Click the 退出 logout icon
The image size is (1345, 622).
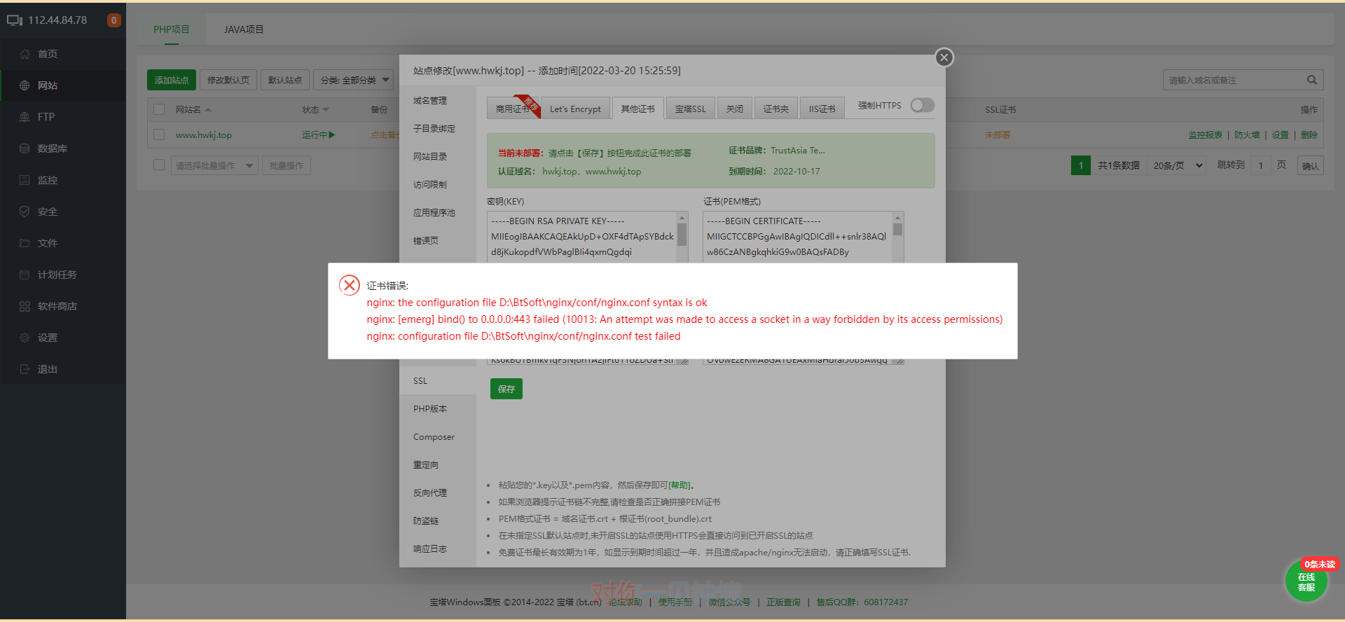pos(25,369)
